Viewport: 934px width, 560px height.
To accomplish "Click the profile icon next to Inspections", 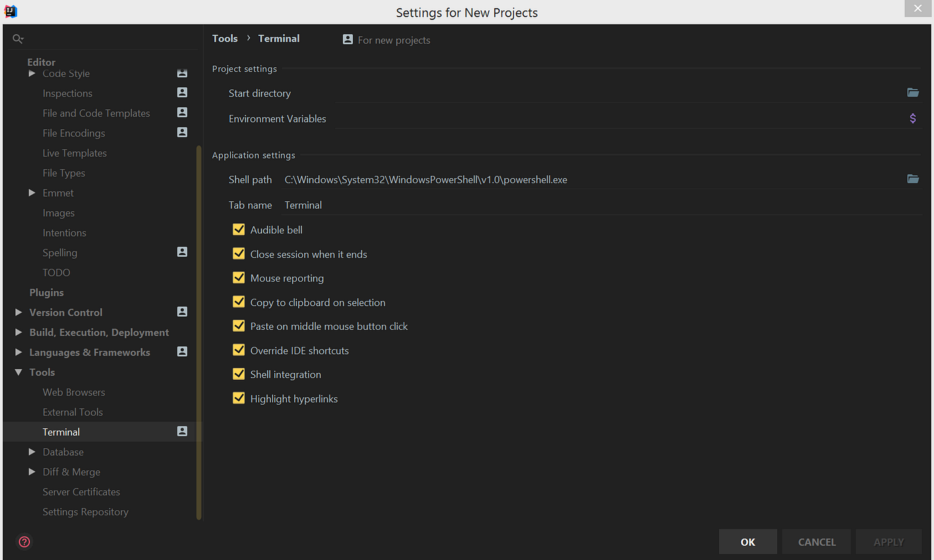I will [181, 92].
